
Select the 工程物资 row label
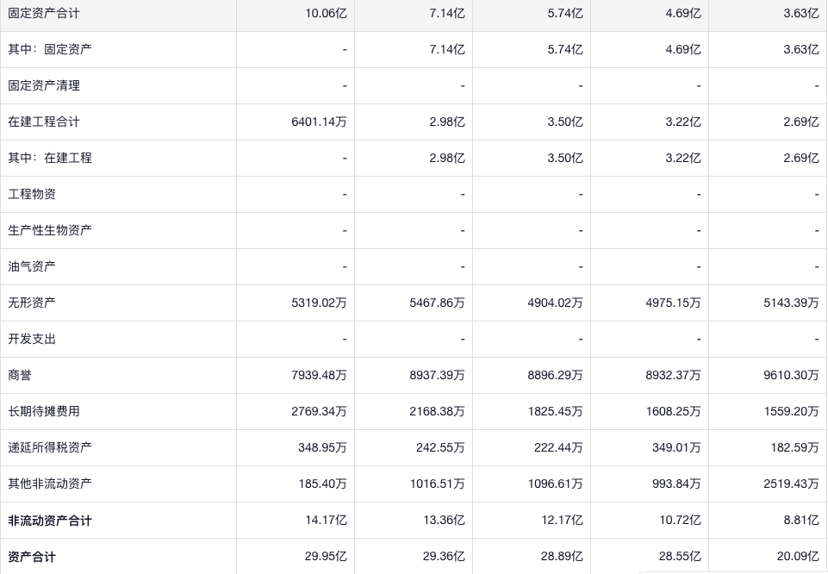pyautogui.click(x=32, y=194)
